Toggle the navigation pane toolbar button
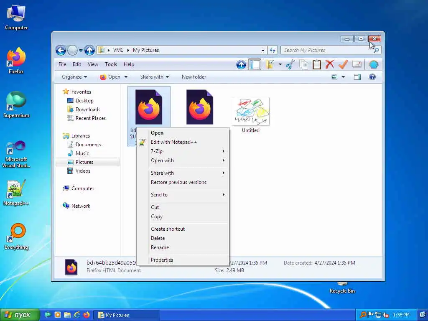This screenshot has height=321, width=428. click(255, 65)
